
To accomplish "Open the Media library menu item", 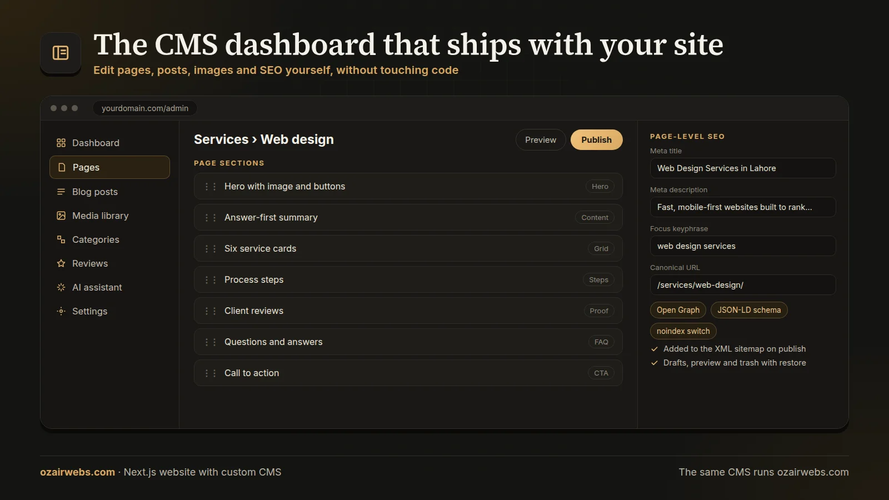I will pos(109,216).
